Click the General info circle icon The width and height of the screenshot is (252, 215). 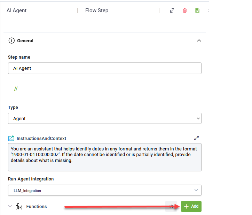11,40
